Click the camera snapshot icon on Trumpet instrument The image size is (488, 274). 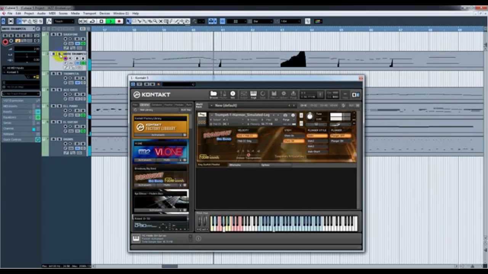285,115
